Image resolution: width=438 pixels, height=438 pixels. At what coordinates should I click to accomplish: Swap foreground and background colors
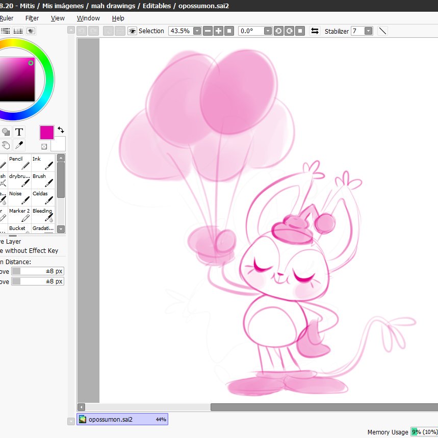point(61,130)
